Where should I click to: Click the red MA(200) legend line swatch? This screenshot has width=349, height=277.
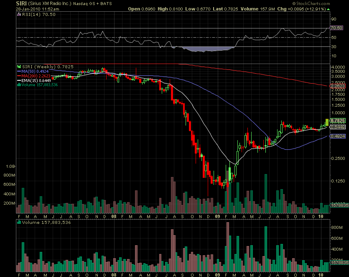click(19, 76)
